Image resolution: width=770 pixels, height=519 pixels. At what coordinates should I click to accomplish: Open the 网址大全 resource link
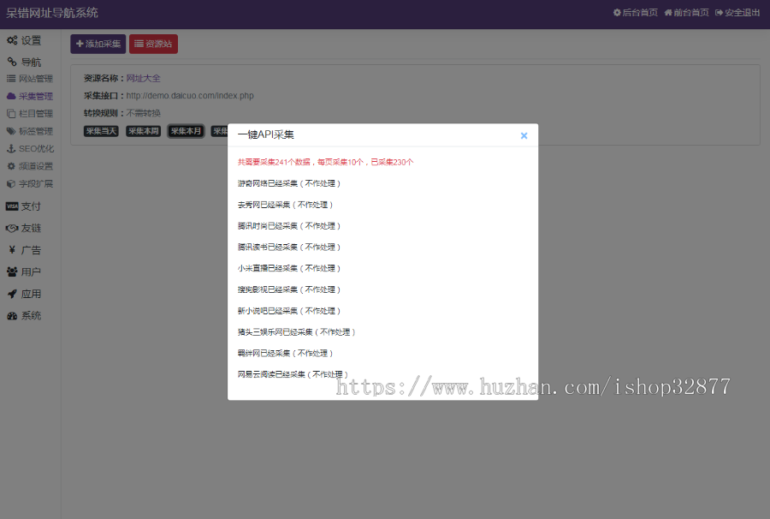(x=144, y=78)
